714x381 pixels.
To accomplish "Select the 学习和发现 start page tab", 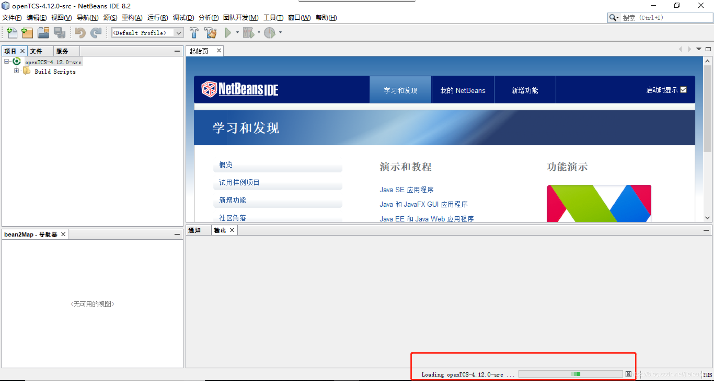I will [x=401, y=90].
